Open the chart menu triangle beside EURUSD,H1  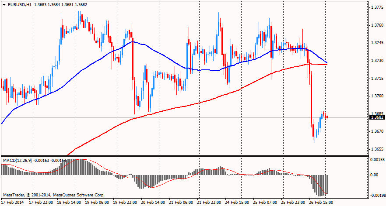4,5
